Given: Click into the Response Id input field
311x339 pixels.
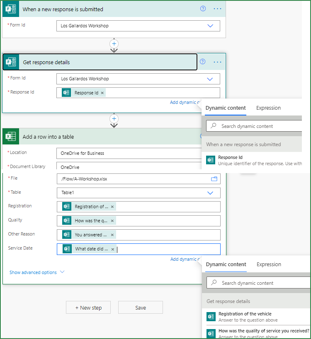Looking at the screenshot, I should pos(138,93).
